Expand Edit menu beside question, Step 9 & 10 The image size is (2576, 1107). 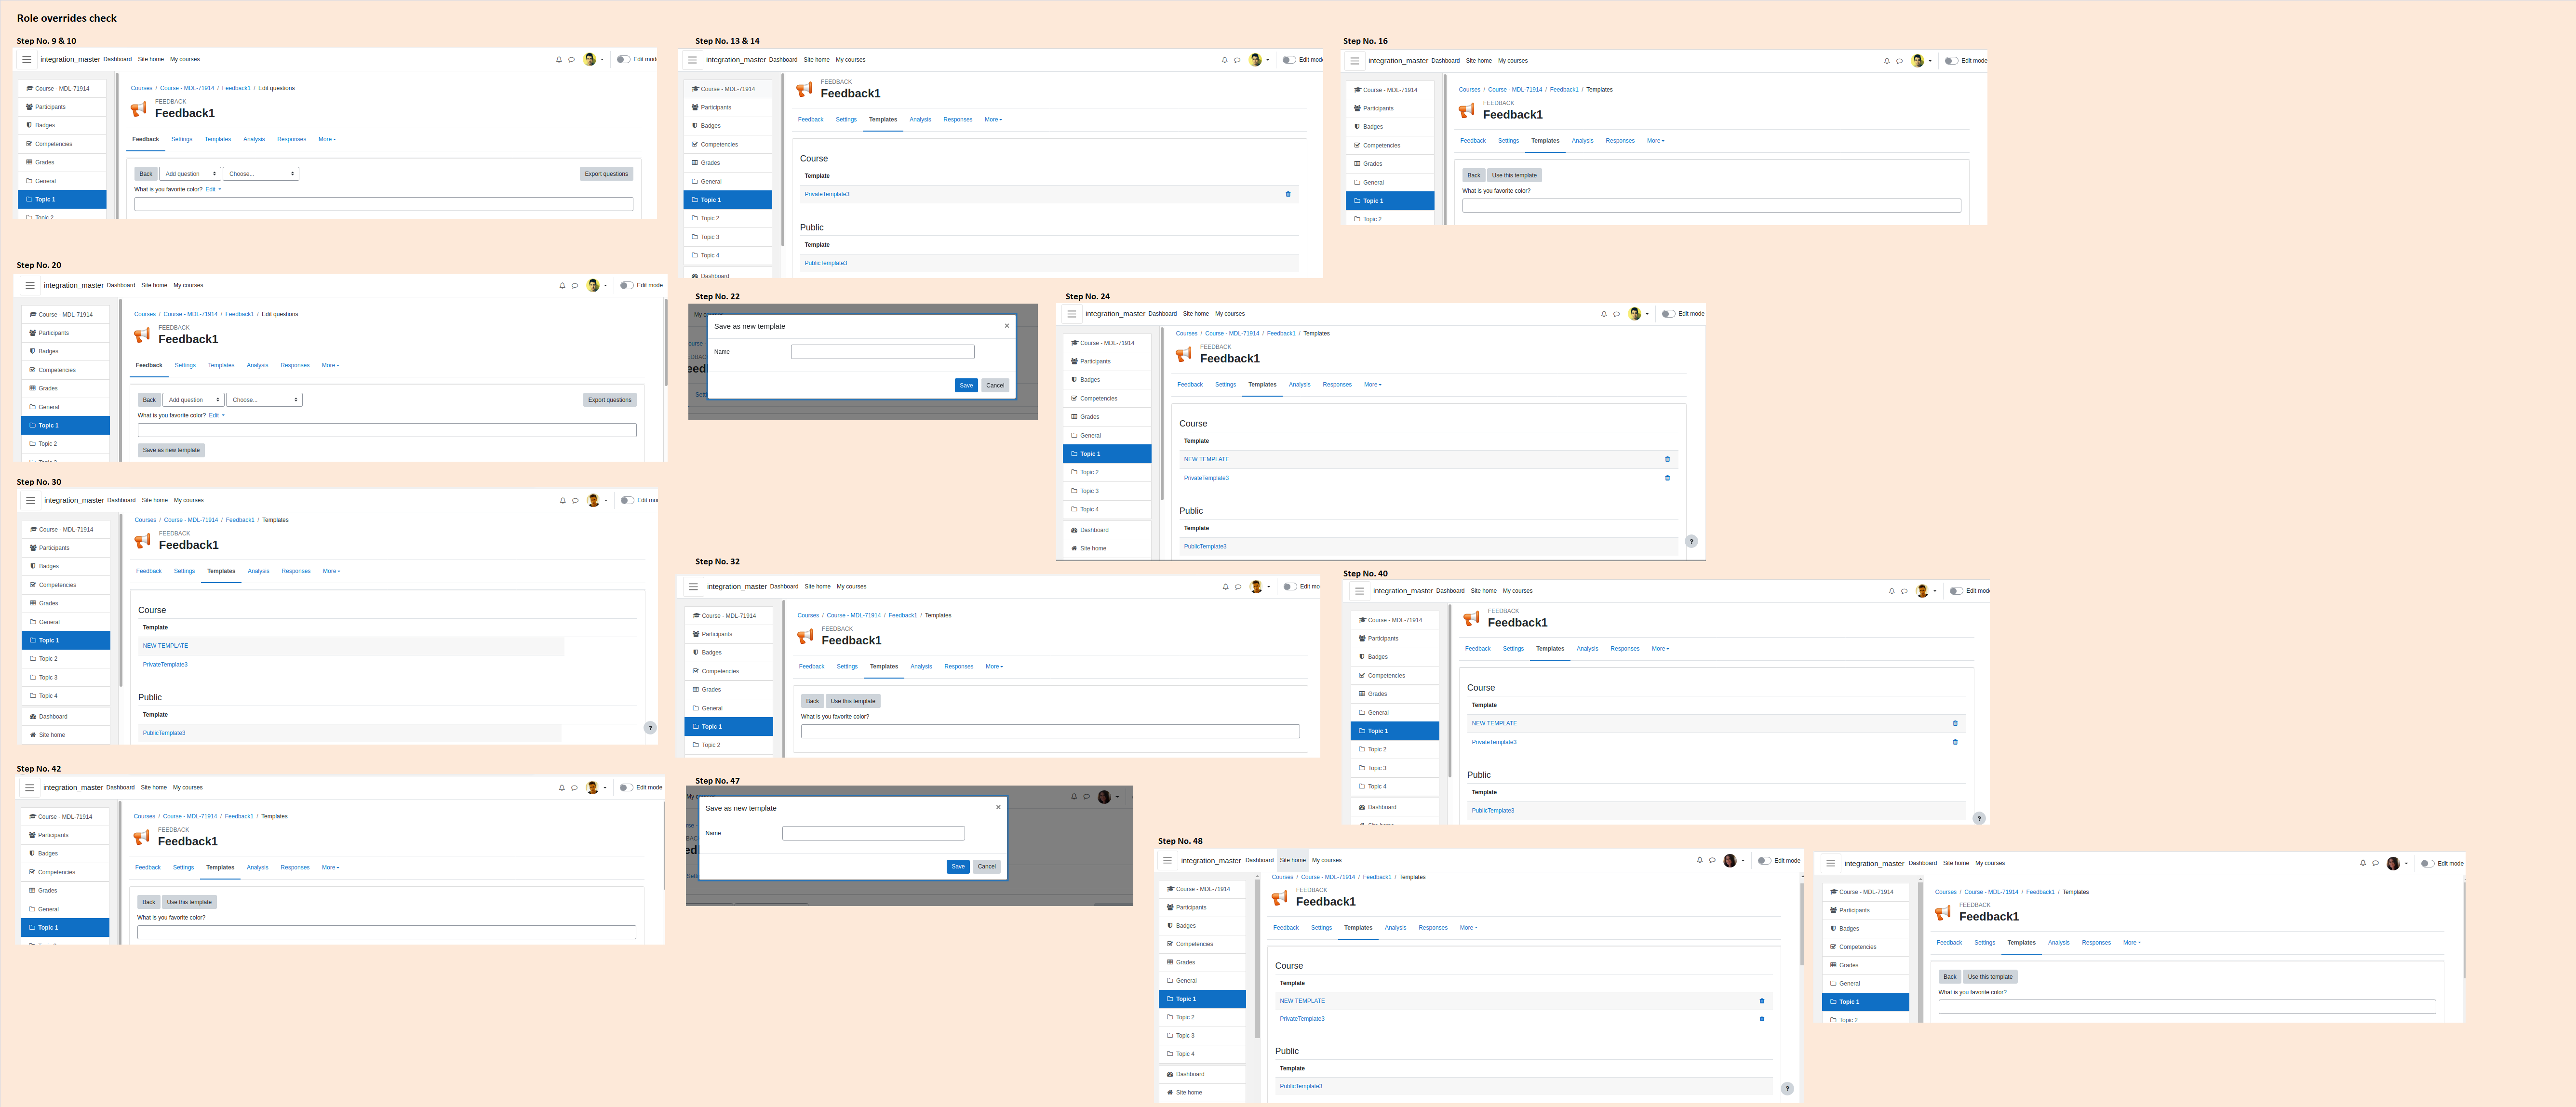213,189
